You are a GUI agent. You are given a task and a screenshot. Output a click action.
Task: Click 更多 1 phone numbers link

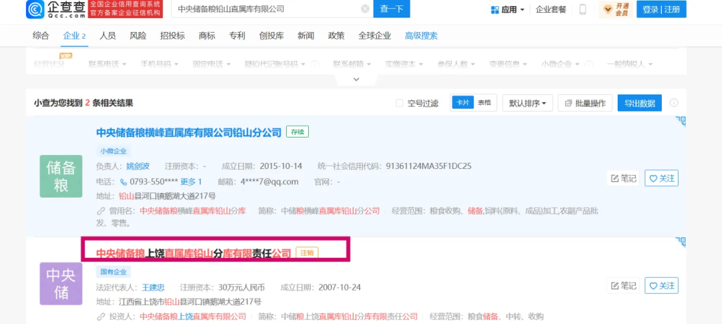(191, 182)
